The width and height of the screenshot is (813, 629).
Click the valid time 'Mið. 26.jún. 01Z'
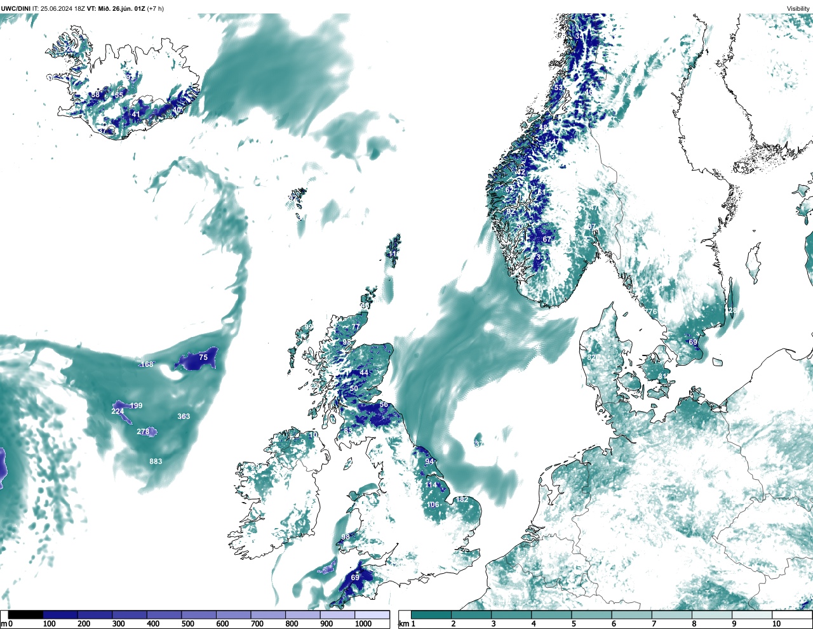pyautogui.click(x=121, y=8)
